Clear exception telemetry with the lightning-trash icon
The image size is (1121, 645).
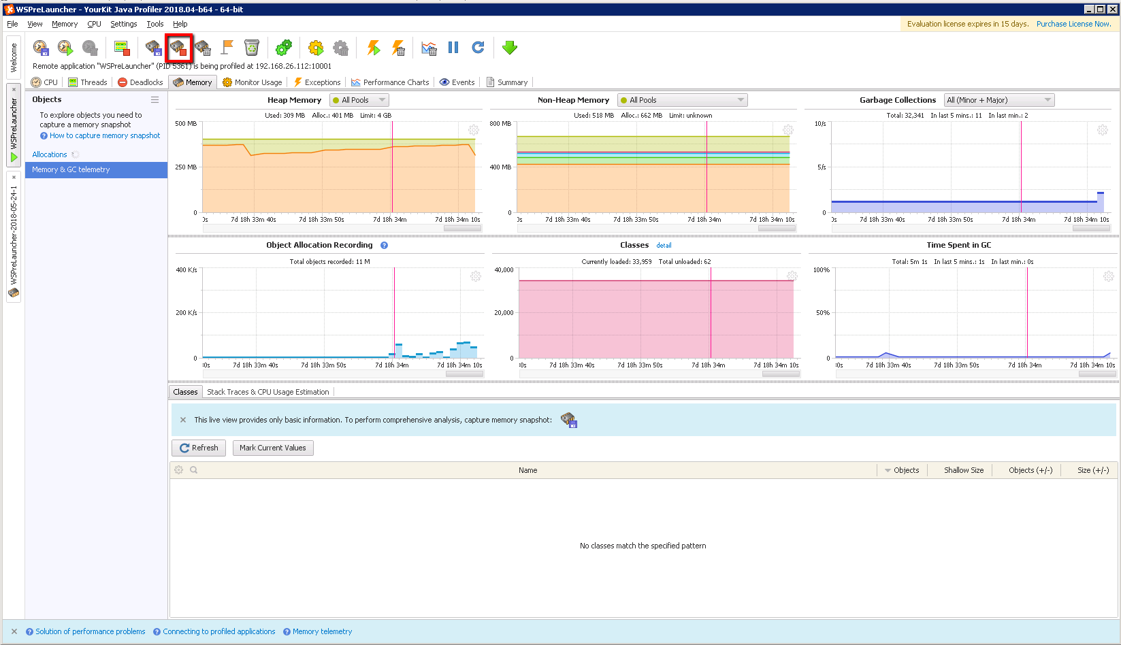click(398, 48)
